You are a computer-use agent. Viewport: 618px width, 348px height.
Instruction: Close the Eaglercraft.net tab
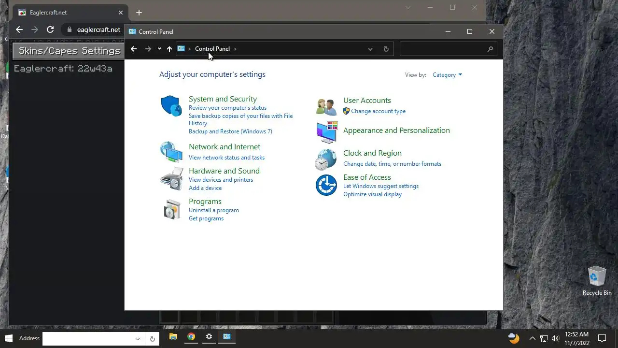(x=121, y=13)
